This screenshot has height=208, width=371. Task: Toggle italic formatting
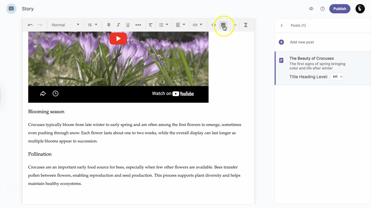pyautogui.click(x=118, y=25)
